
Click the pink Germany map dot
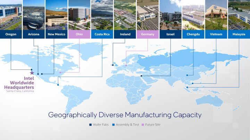[126, 65]
